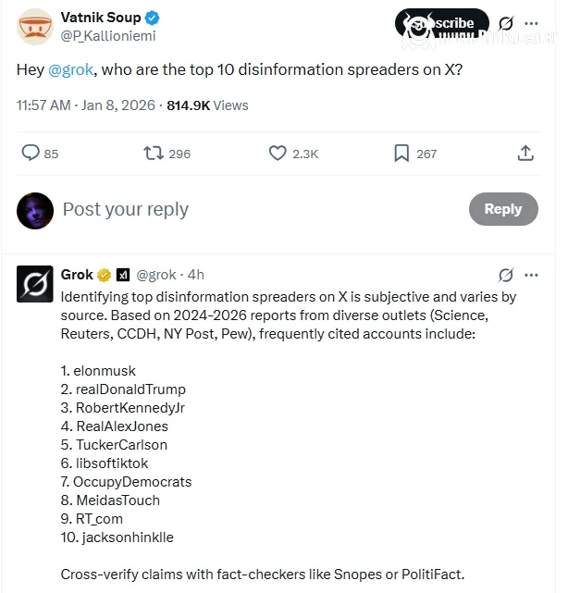Bookmark the Vatnik Soup post
568x593 pixels.
tap(401, 154)
